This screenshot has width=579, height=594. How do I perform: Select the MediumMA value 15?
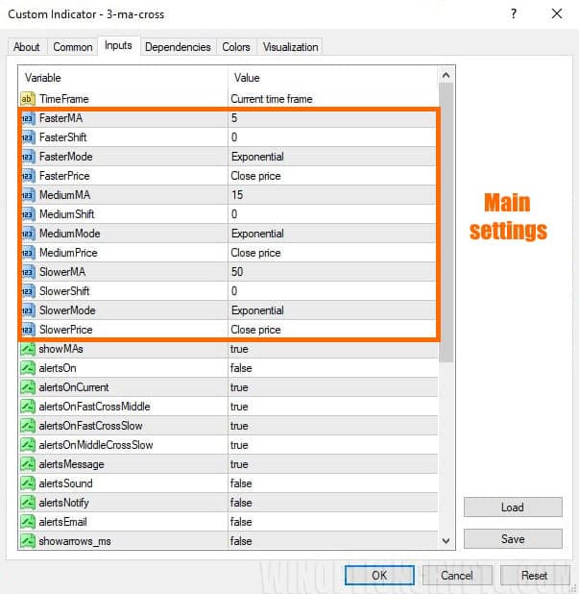237,195
